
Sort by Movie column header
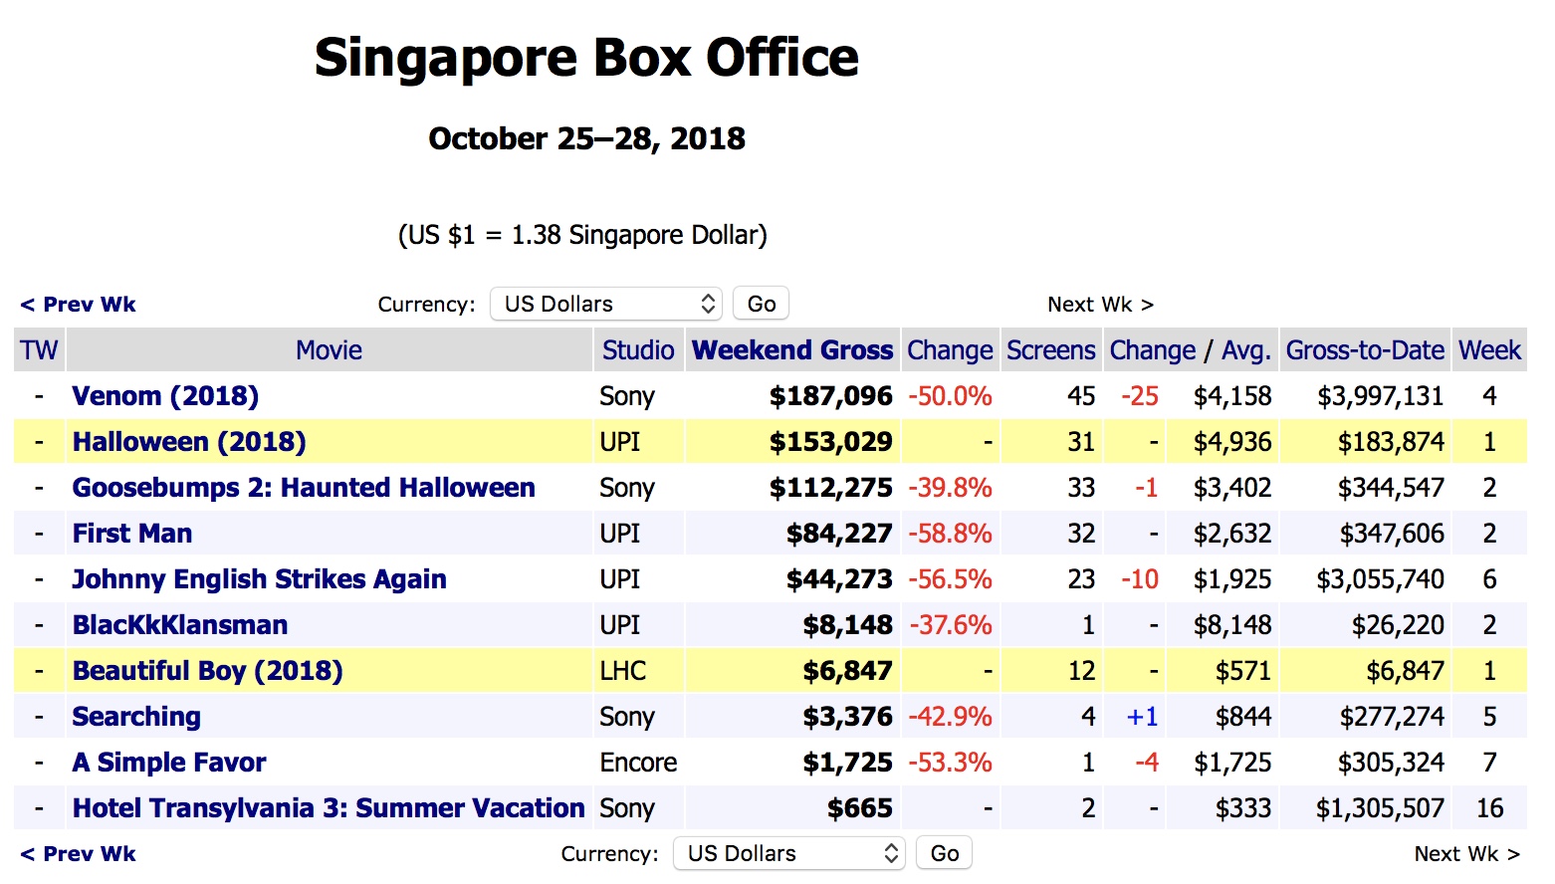pos(329,350)
